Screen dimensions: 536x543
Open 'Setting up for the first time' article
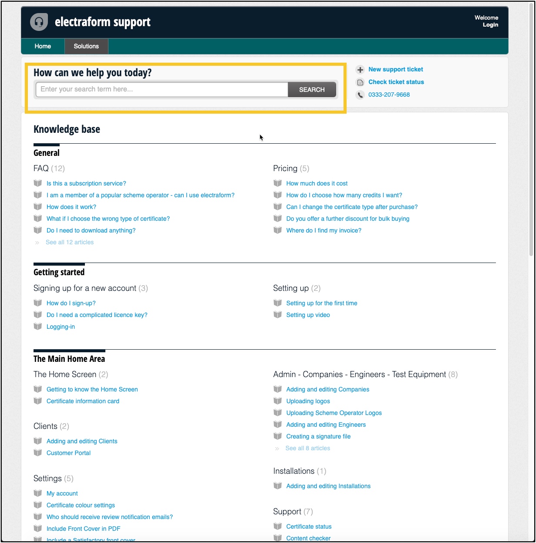pyautogui.click(x=322, y=303)
